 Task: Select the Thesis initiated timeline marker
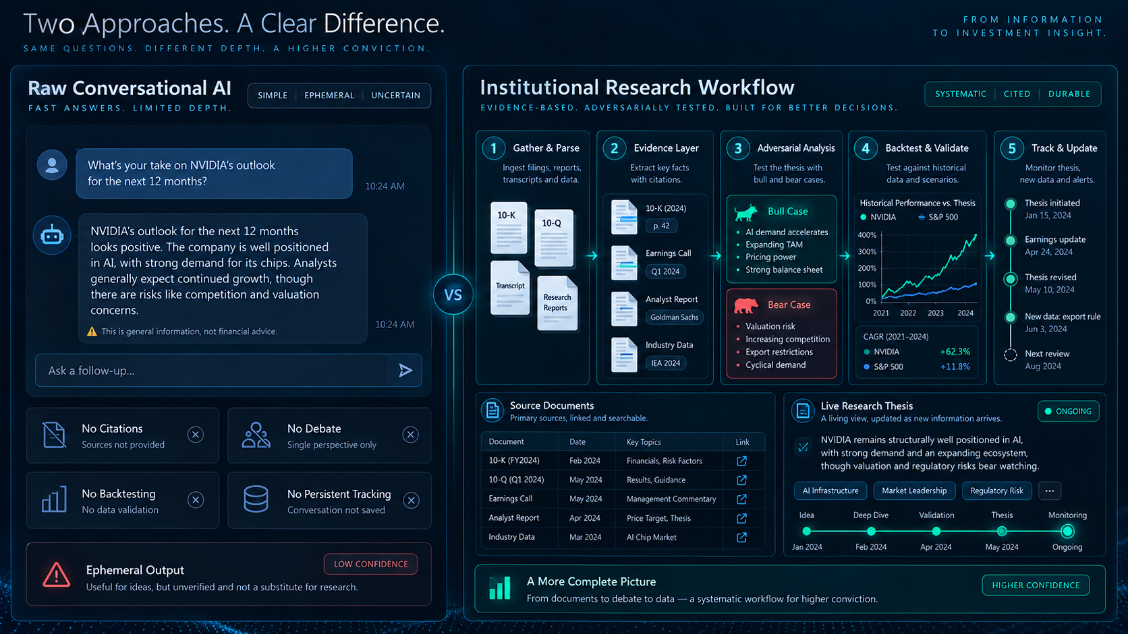1011,204
